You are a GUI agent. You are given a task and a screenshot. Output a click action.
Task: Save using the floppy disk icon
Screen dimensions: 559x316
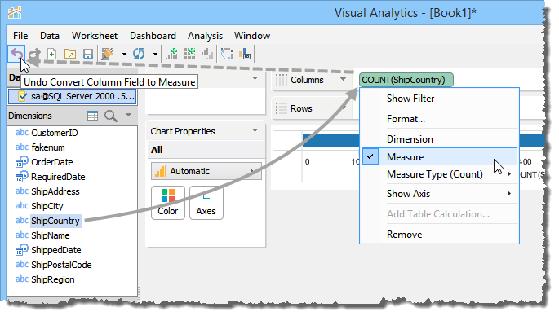coord(87,54)
